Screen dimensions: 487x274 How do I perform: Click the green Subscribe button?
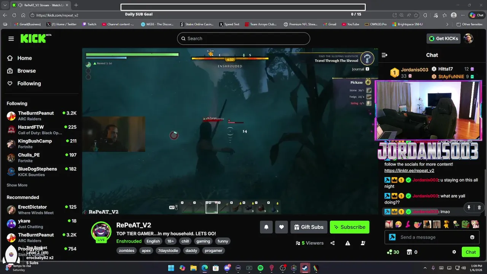pos(350,227)
